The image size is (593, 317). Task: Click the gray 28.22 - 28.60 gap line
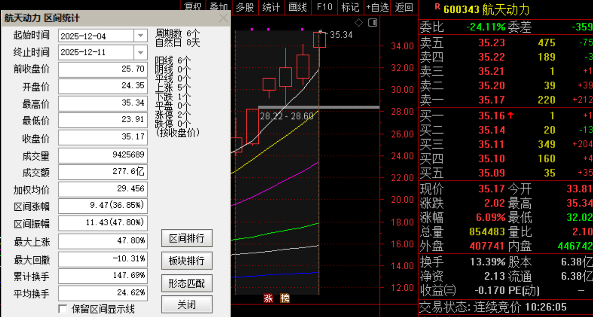pyautogui.click(x=318, y=107)
